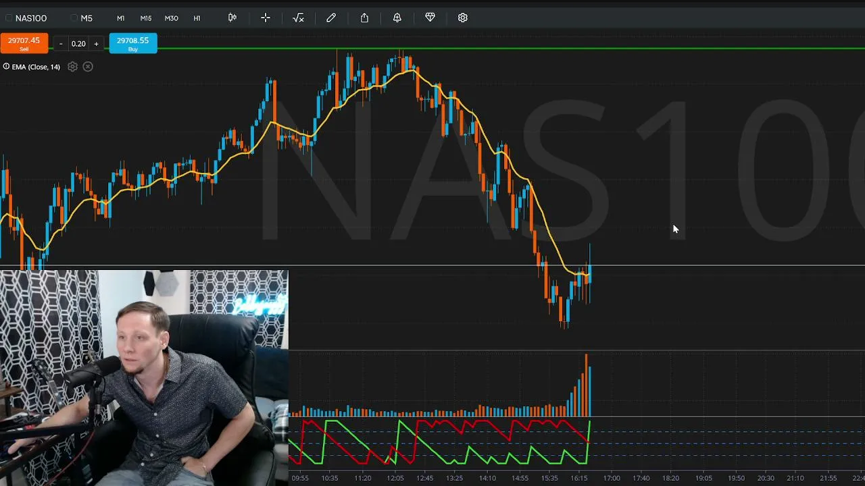
Task: Click the 21:10 time axis label
Action: click(x=795, y=478)
